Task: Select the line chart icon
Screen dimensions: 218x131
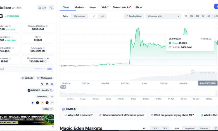Action: pyautogui.click(x=94, y=16)
